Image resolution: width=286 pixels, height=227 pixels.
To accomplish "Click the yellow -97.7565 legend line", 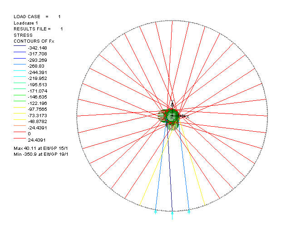I will point(20,109).
